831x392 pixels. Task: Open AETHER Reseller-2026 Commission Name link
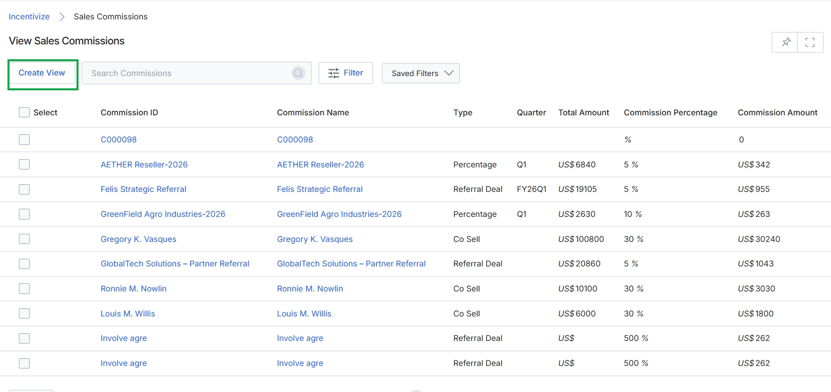[320, 164]
